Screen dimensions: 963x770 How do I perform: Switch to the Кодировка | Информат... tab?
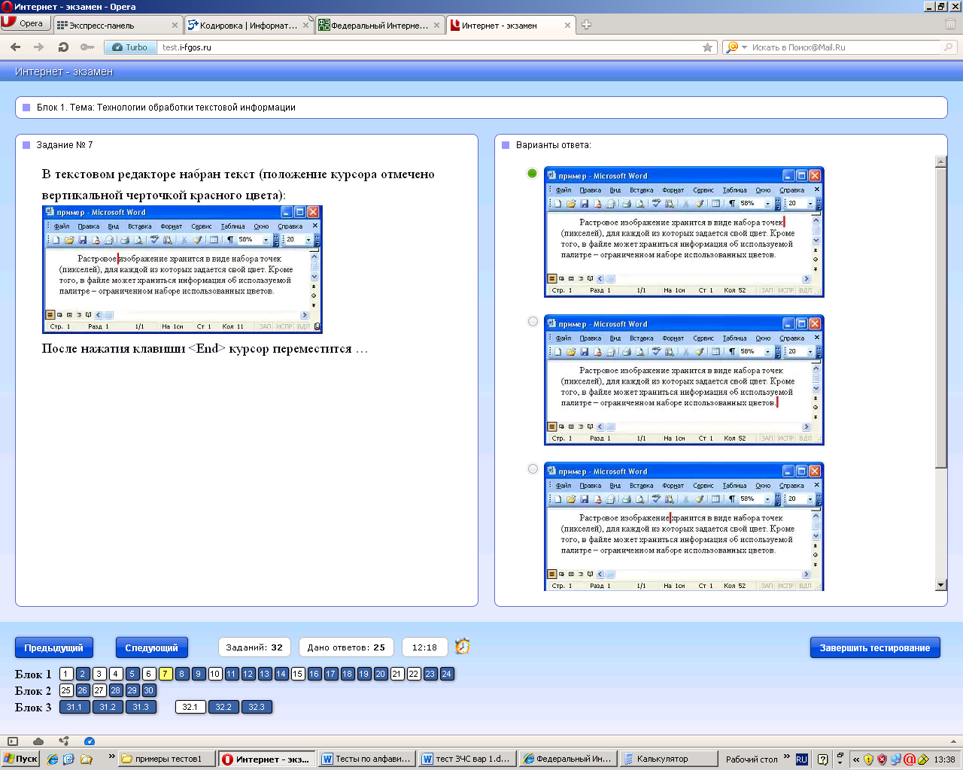point(248,25)
